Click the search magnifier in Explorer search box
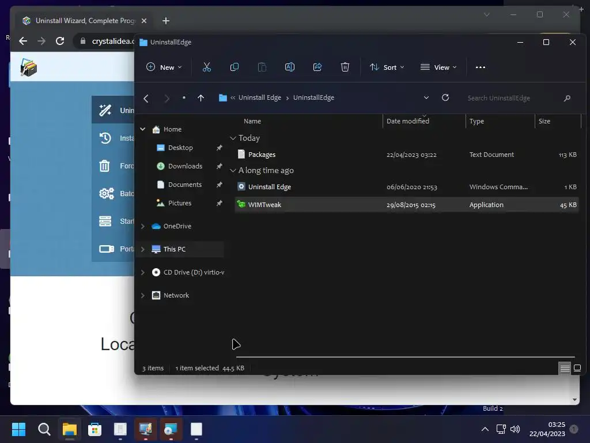The width and height of the screenshot is (590, 443). pos(567,98)
